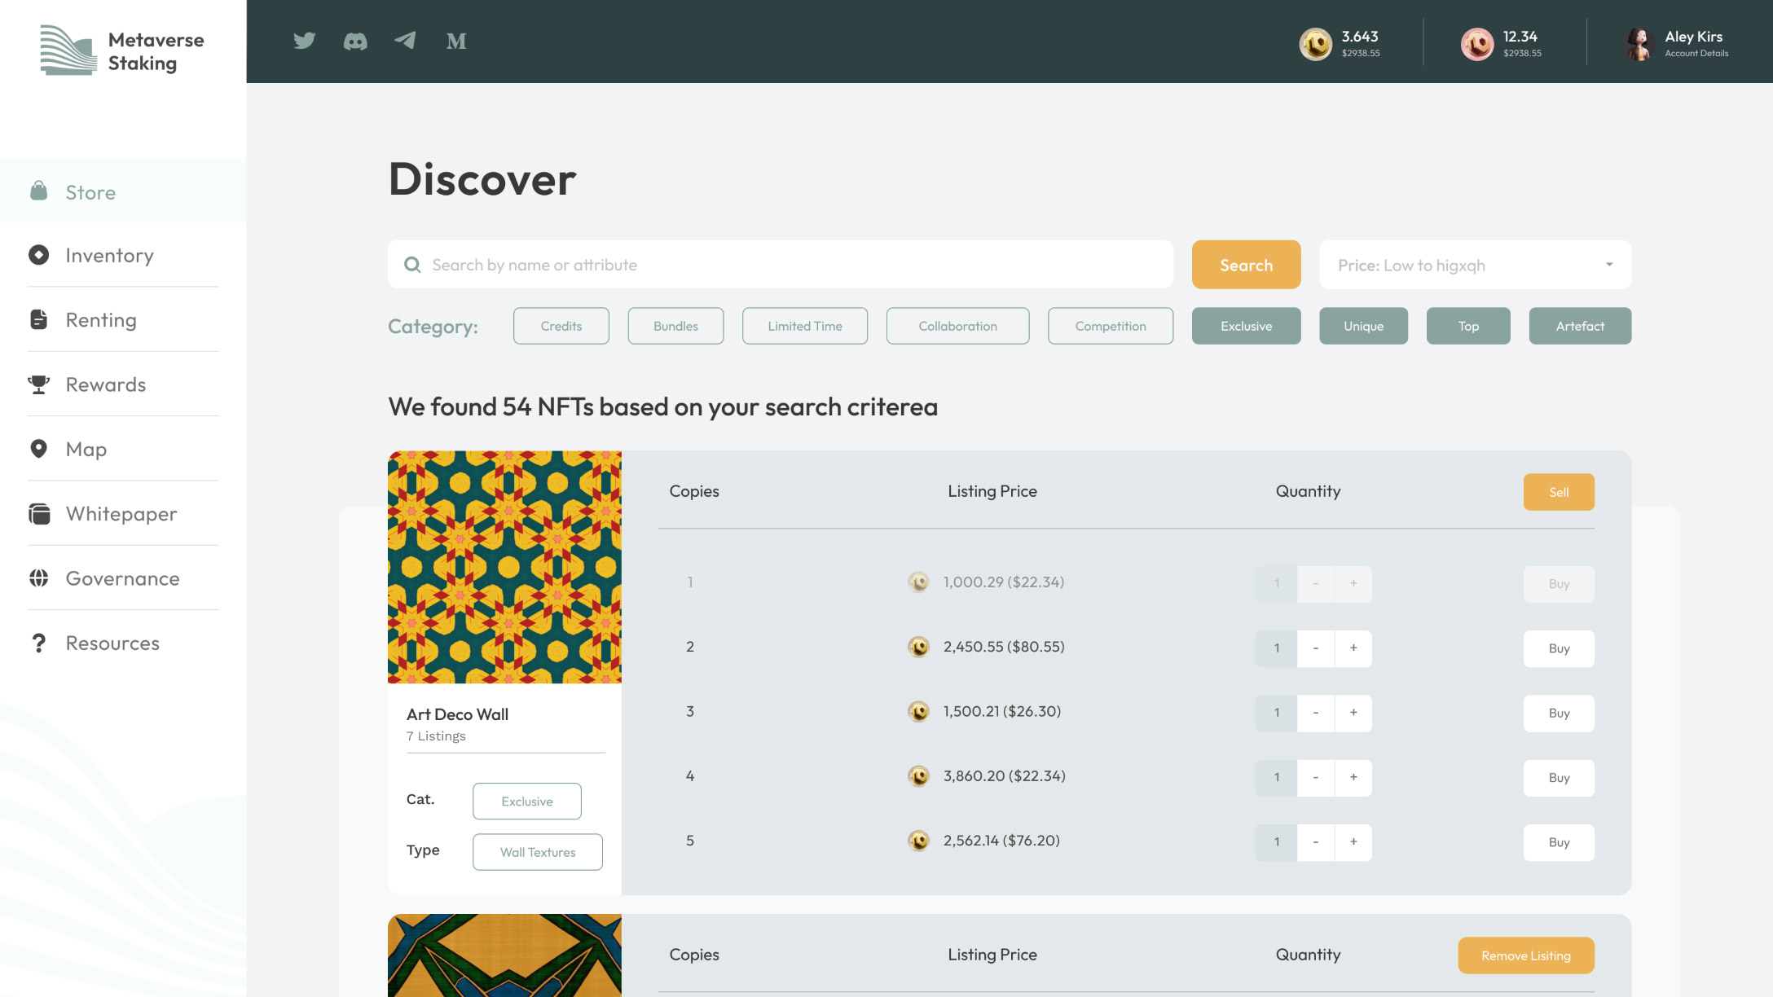Toggle the Credits category filter
Image resolution: width=1773 pixels, height=997 pixels.
pyautogui.click(x=561, y=326)
